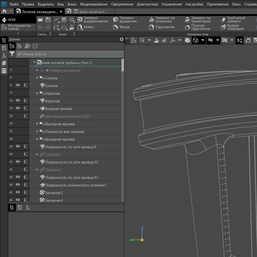Select wireframe display cube icon
257x257 pixels.
click(196, 40)
